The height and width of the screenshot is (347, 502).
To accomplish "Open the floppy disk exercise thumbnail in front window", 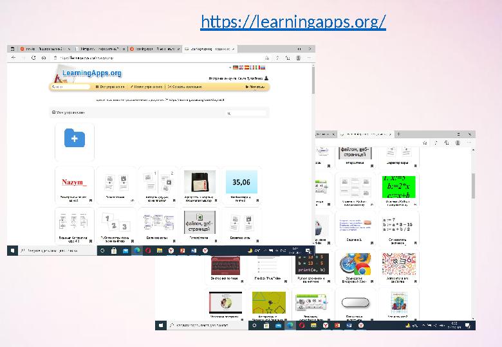I will [x=200, y=182].
